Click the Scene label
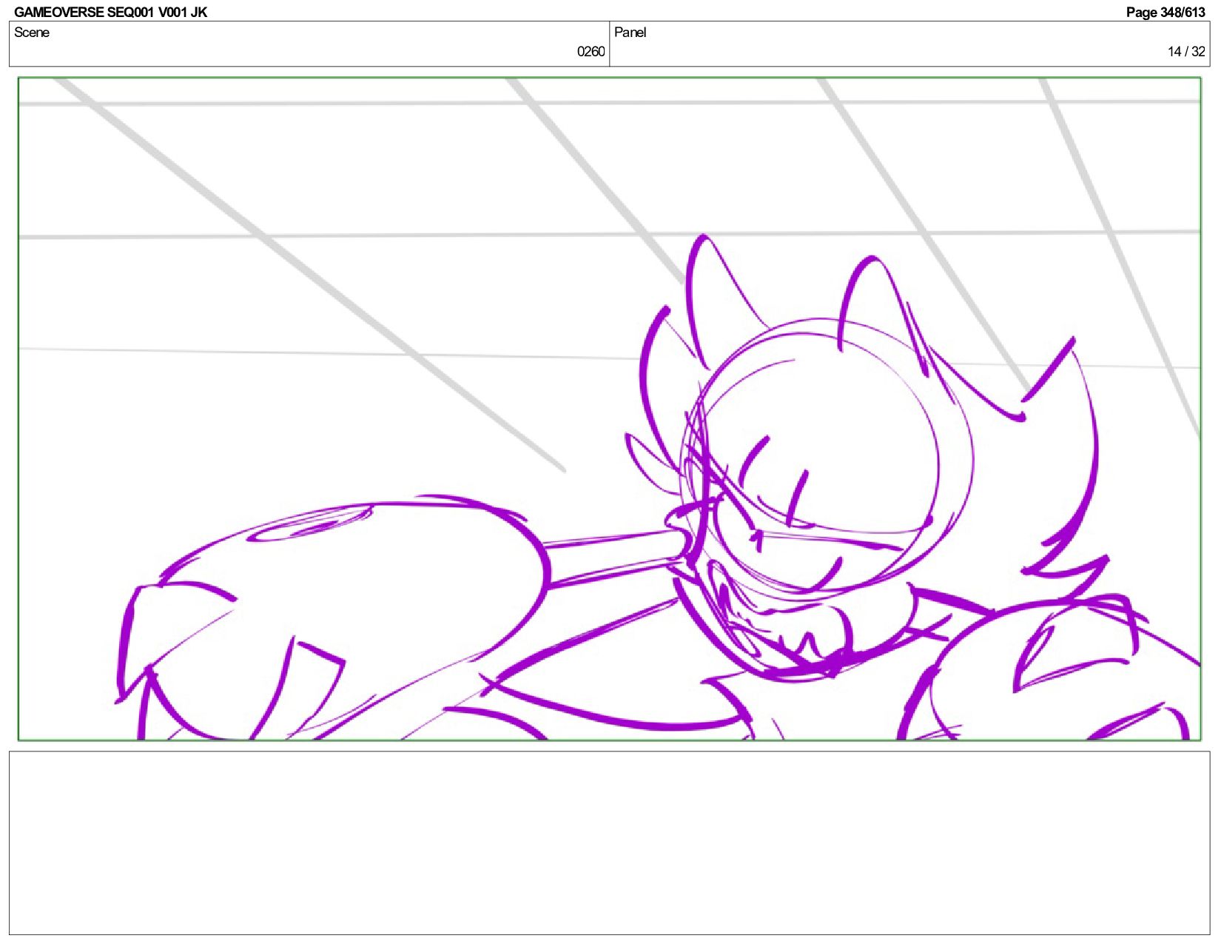This screenshot has height=944, width=1221. click(x=32, y=33)
